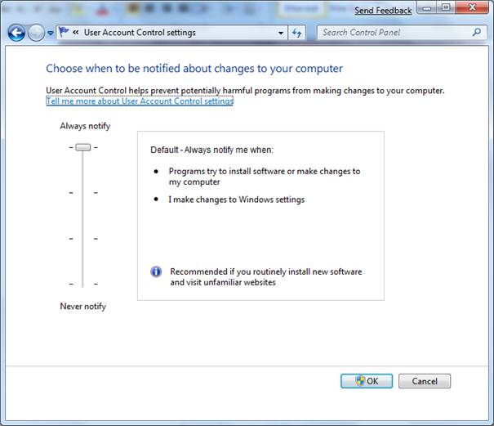This screenshot has height=426, width=494.
Task: Open the recent pages dropdown arrow
Action: [51, 33]
